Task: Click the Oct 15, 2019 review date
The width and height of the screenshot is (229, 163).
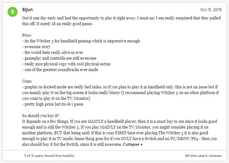Action: pos(212,9)
